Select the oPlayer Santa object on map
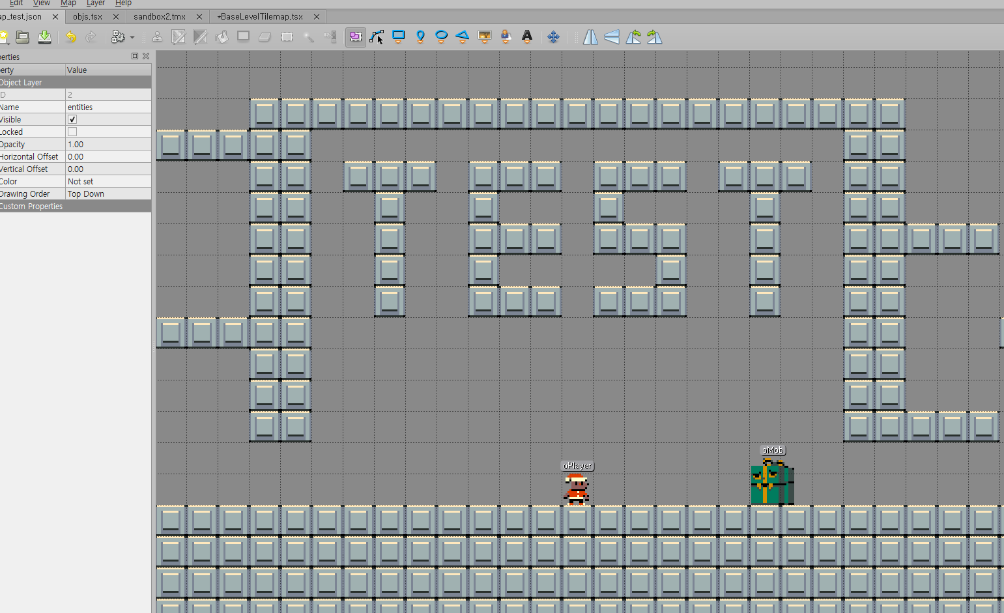Image resolution: width=1004 pixels, height=613 pixels. point(576,489)
